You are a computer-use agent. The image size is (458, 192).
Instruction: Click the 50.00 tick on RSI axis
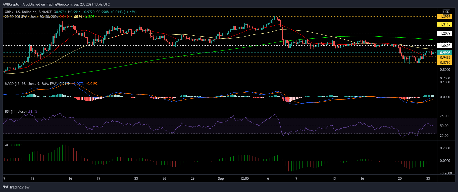coord(444,126)
